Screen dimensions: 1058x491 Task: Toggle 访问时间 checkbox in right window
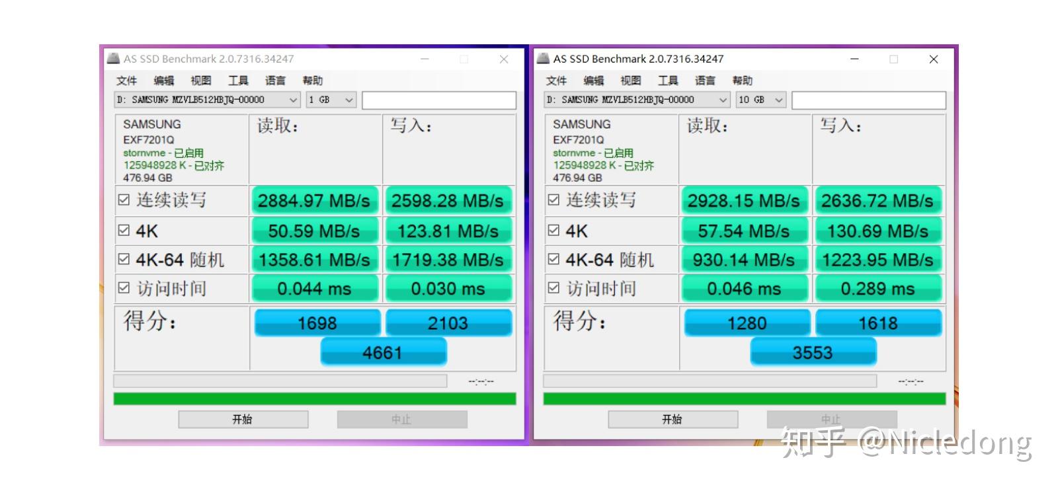coord(553,287)
